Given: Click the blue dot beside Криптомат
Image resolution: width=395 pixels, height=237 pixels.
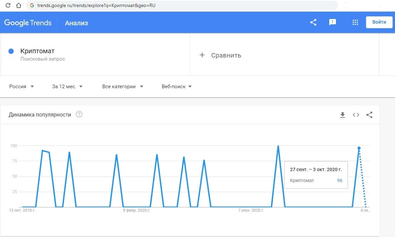Looking at the screenshot, I should pyautogui.click(x=11, y=51).
